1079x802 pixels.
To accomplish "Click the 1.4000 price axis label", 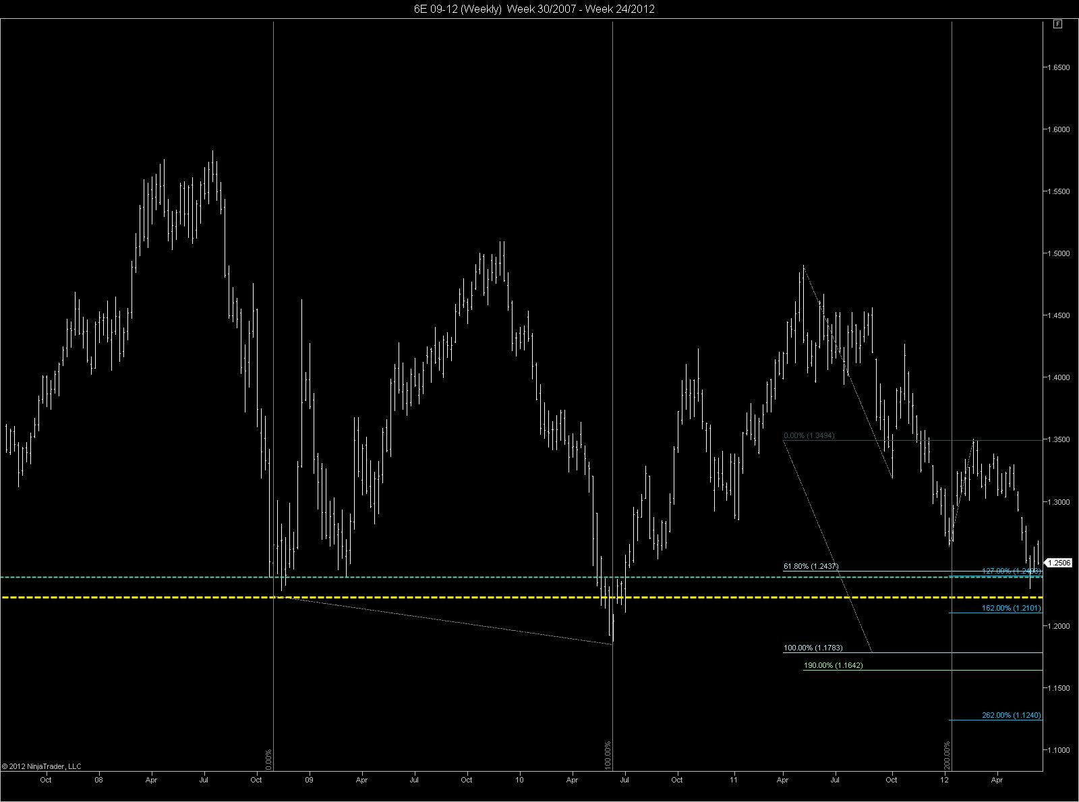I will click(x=1059, y=377).
